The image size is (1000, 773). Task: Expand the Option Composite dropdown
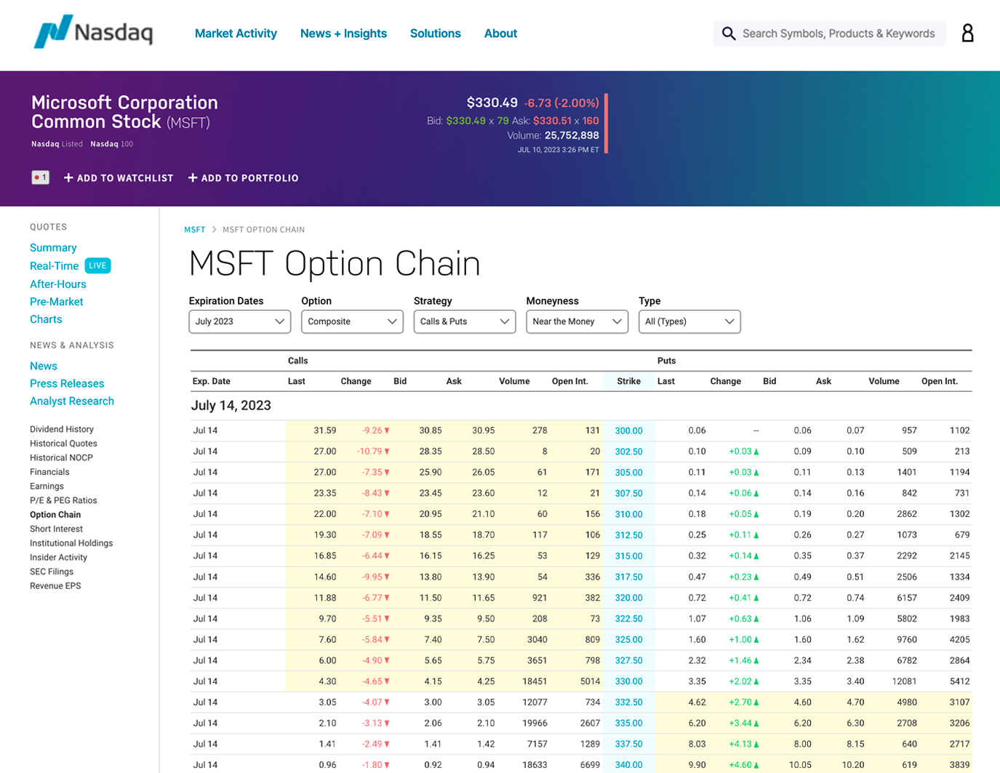(x=352, y=321)
